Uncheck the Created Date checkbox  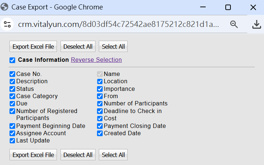click(x=100, y=133)
